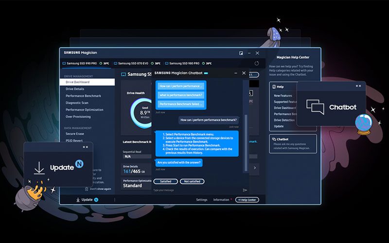The width and height of the screenshot is (389, 243).
Task: Click the Update download icon in bottom bar
Action: point(78,200)
